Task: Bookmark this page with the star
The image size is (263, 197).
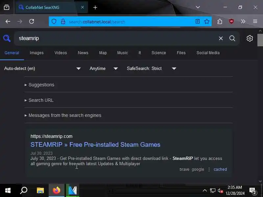Action: tap(207, 21)
